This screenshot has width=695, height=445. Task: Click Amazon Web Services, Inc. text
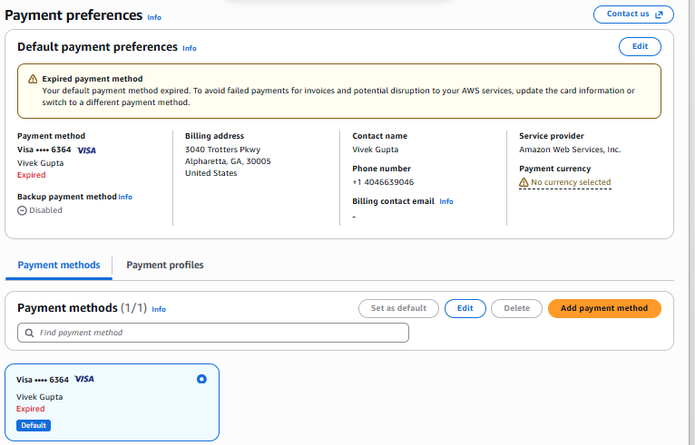click(x=570, y=150)
